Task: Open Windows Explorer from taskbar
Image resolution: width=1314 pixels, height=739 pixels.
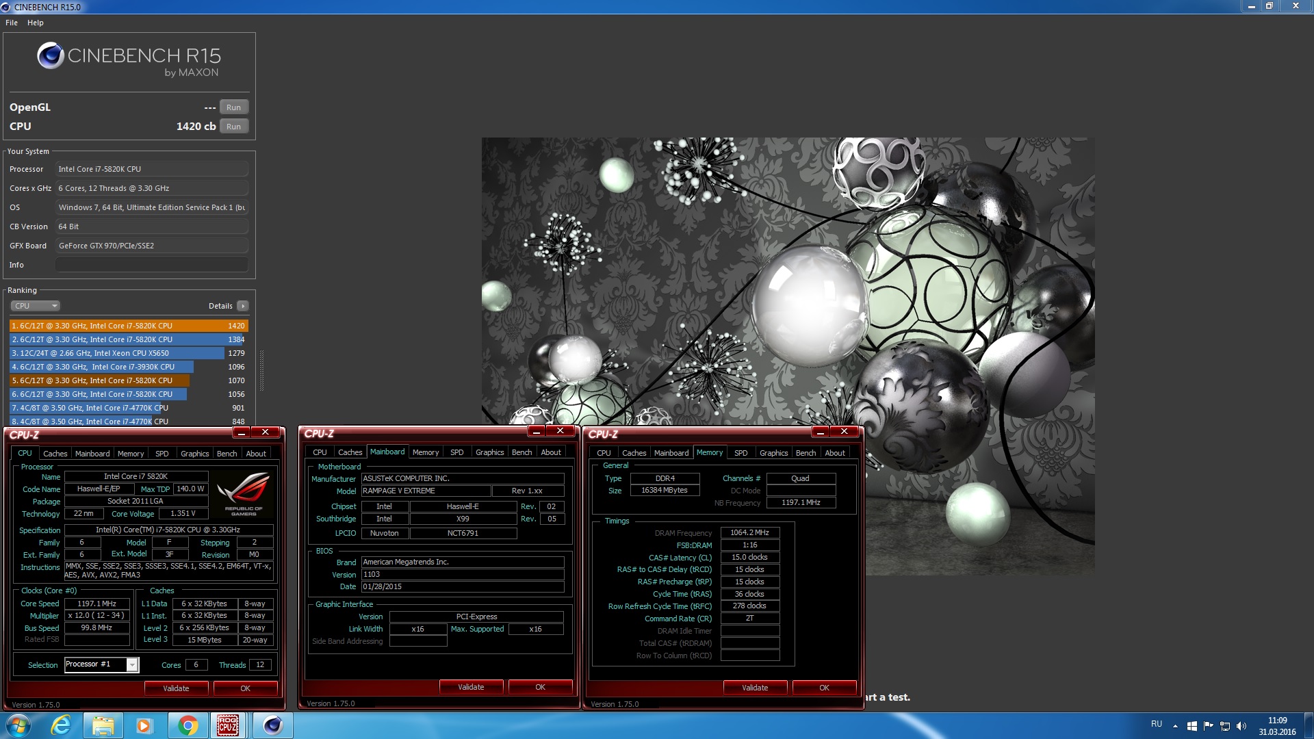Action: coord(103,725)
